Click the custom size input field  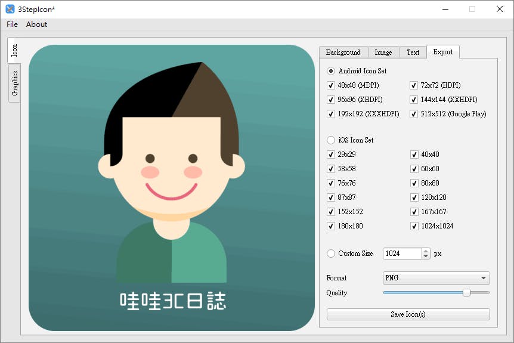click(x=401, y=254)
